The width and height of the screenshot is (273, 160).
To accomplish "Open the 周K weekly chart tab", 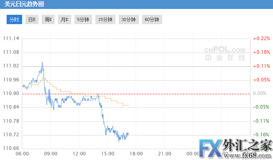I will 48,19.
